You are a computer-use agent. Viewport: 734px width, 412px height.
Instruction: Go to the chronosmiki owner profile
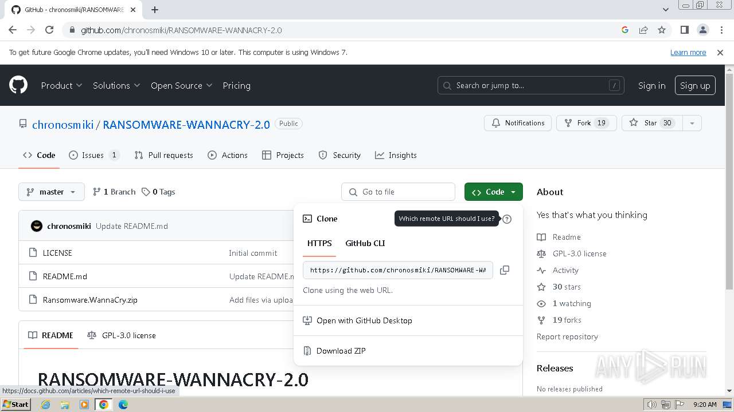63,124
